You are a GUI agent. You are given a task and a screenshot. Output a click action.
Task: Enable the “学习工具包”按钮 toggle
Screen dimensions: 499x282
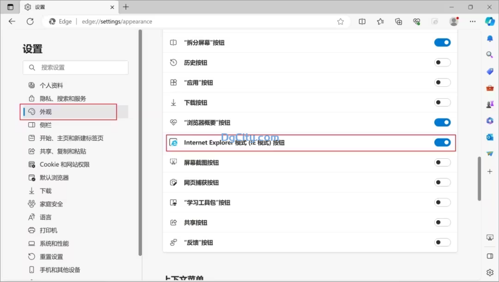click(442, 203)
